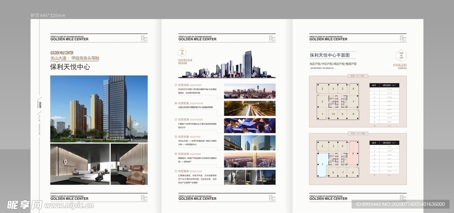Open the highway light trails photo
Viewport: 454px width, 213px height.
point(250,108)
